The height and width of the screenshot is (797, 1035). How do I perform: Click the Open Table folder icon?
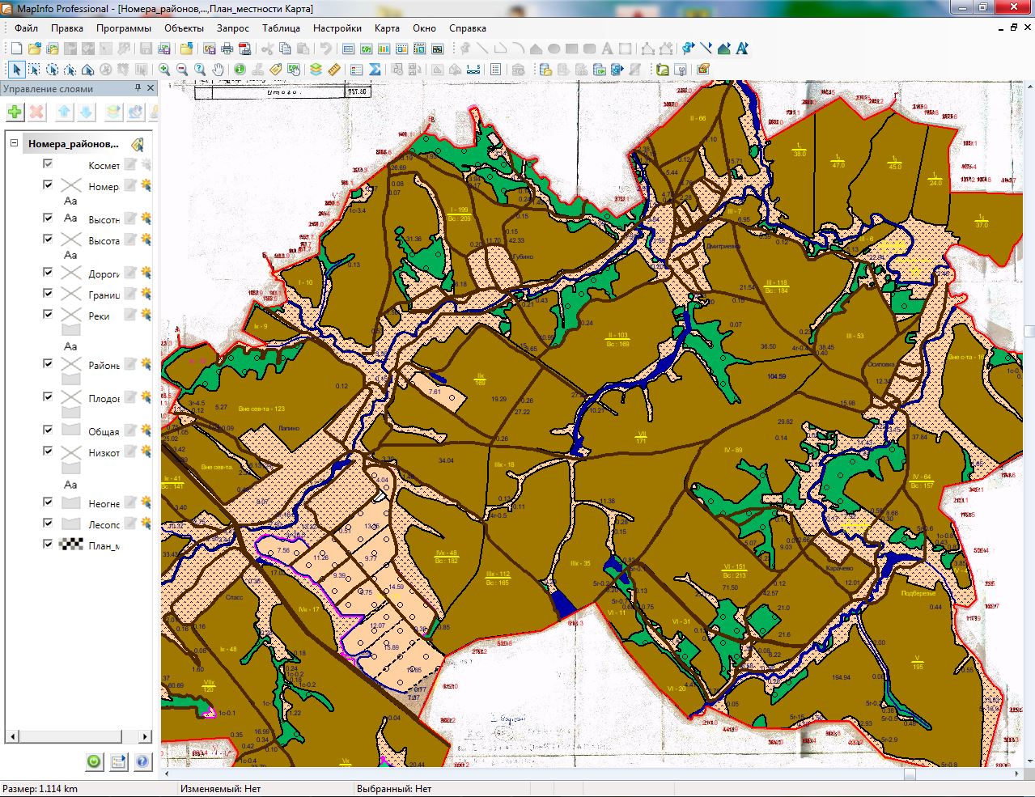[34, 49]
